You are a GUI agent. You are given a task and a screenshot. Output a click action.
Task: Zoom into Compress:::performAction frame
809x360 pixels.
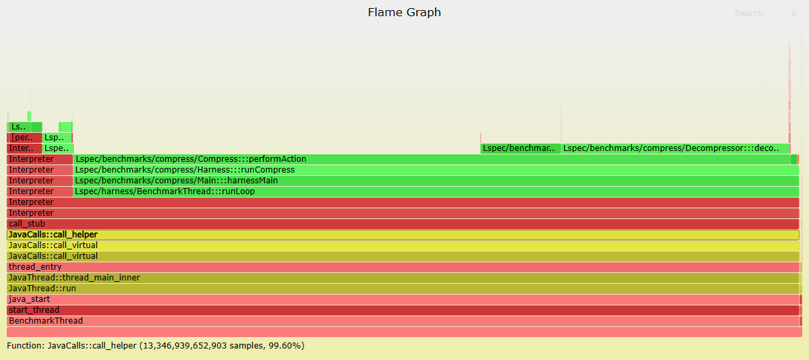(x=431, y=159)
